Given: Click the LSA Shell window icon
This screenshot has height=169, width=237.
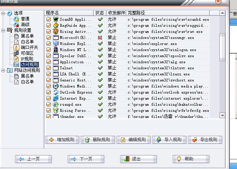Looking at the screenshot, I should point(56,74).
